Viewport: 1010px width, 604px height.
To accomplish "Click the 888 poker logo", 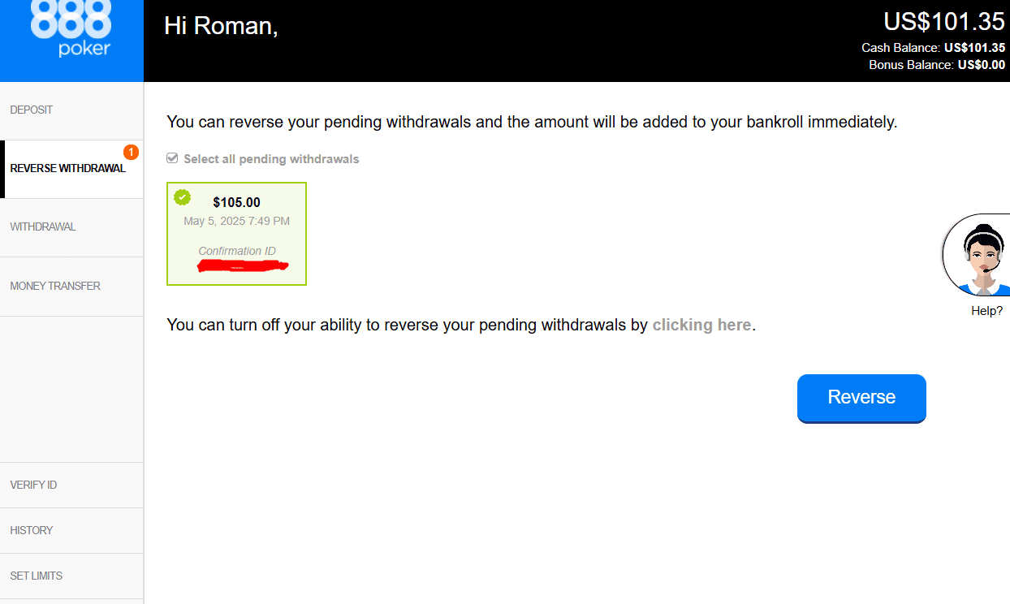I will click(71, 29).
